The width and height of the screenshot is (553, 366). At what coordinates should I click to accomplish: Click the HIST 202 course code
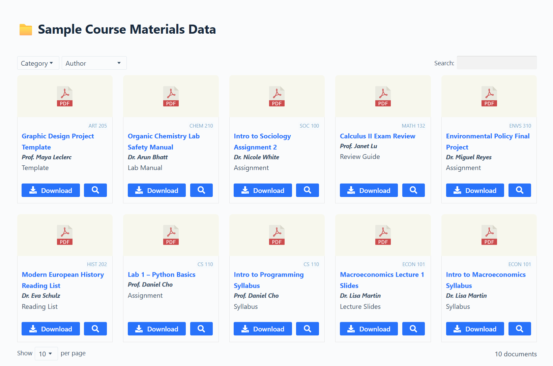click(97, 264)
